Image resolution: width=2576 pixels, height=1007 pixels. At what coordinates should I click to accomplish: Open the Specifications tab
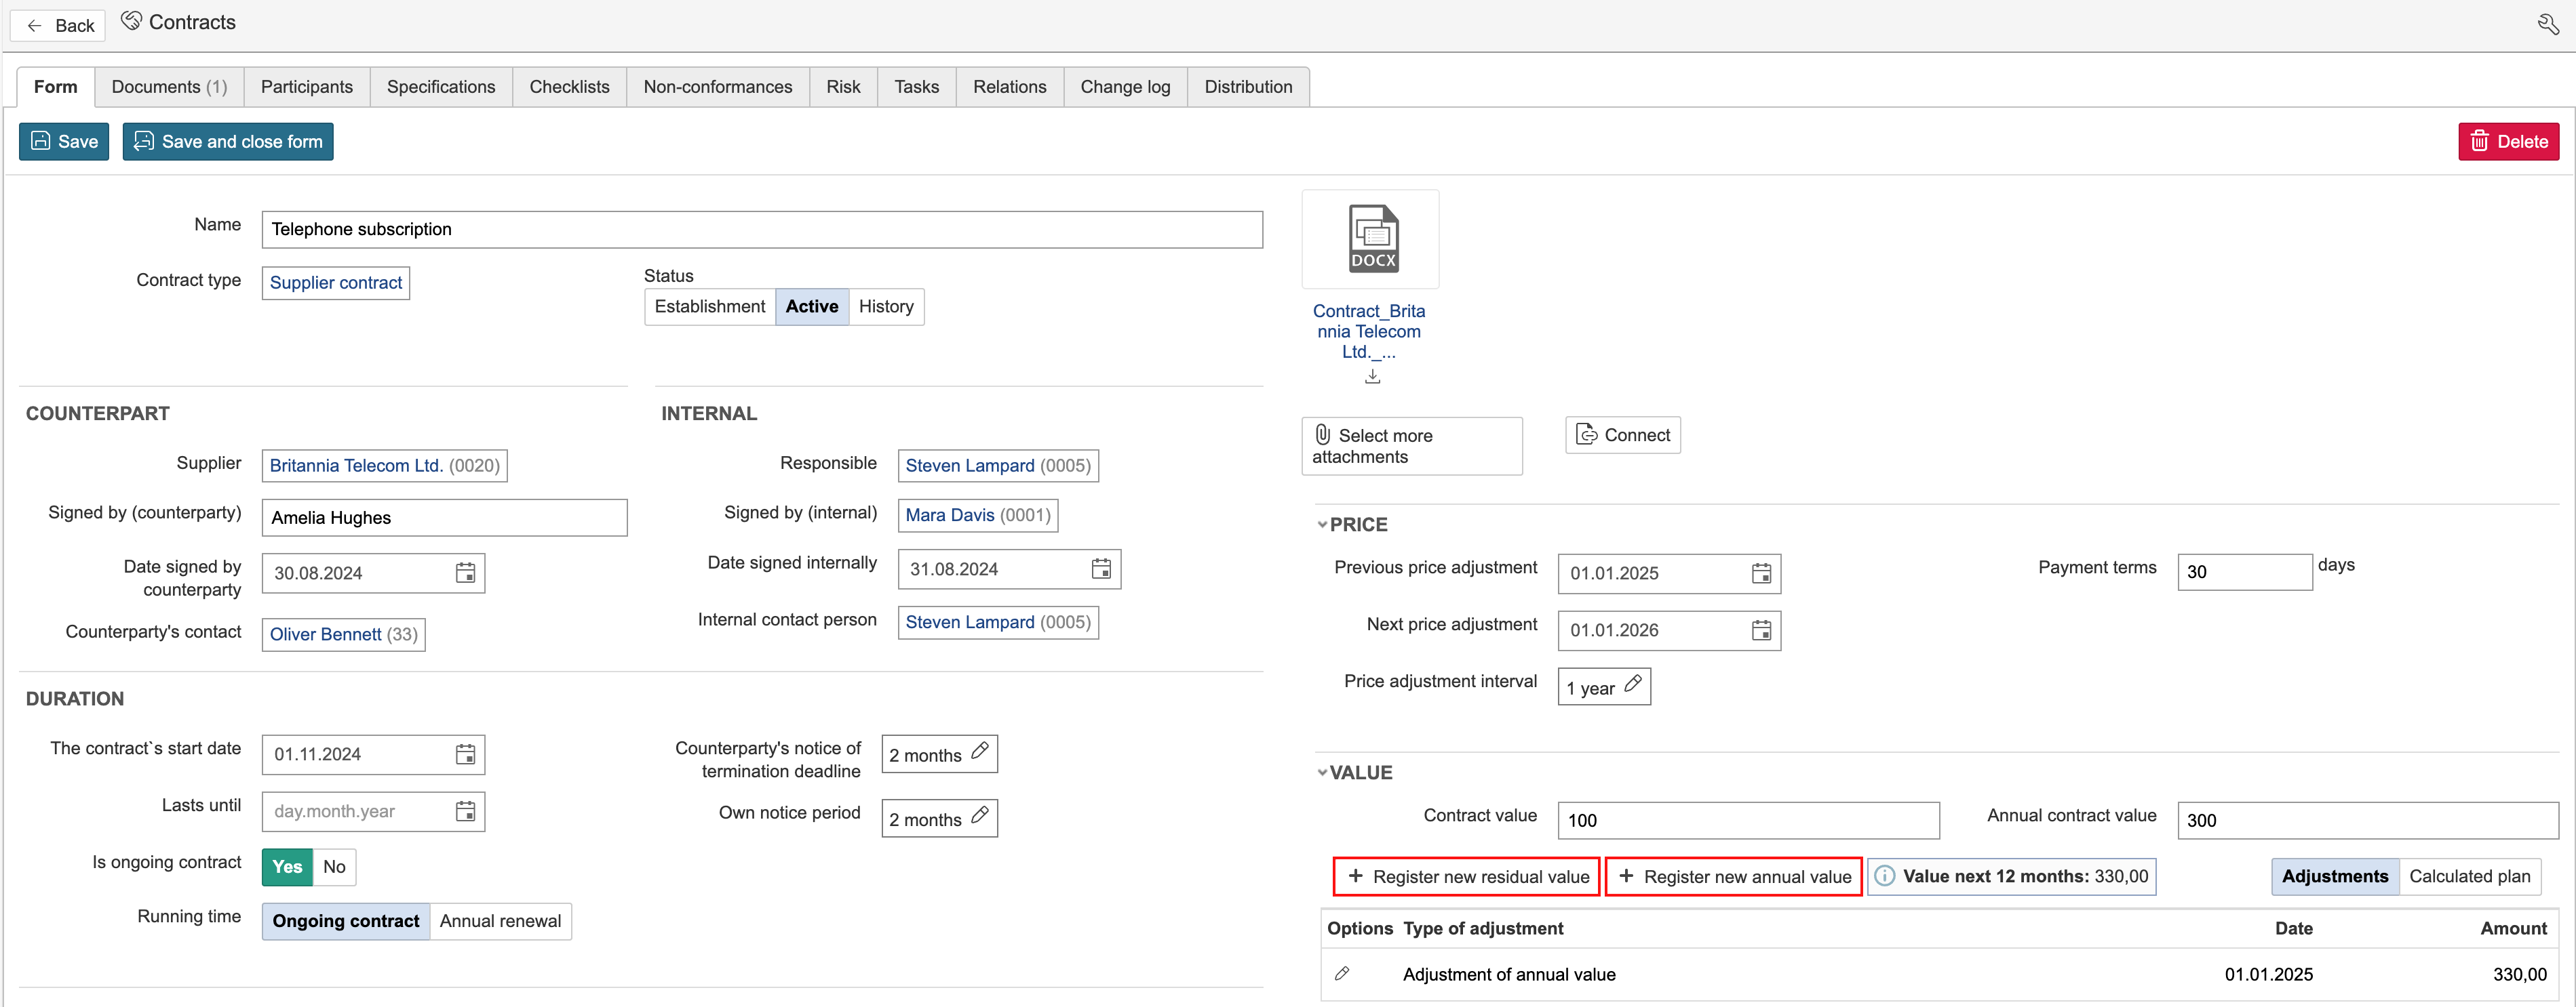click(441, 87)
